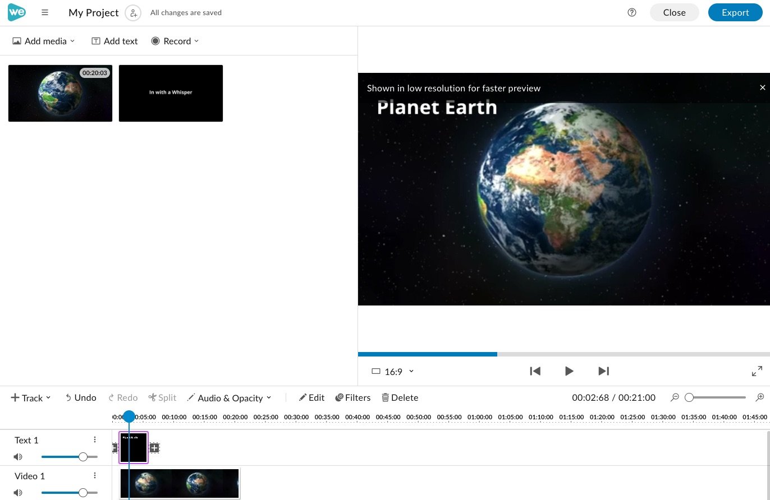Image resolution: width=770 pixels, height=500 pixels.
Task: Mute the Video 1 track speaker icon
Action: click(18, 492)
